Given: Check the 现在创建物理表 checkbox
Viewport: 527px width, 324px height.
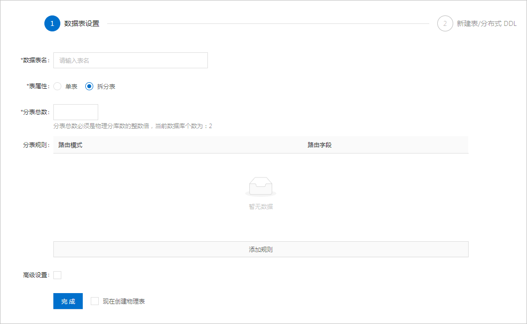Looking at the screenshot, I should coord(95,301).
